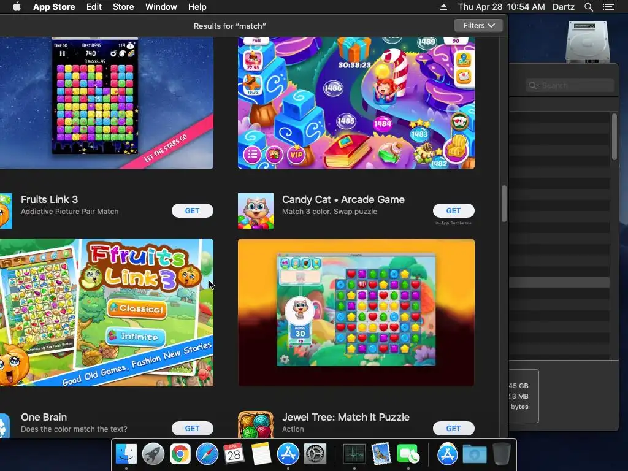This screenshot has width=628, height=471.
Task: Open the Fruits Link 3 title
Action: [x=49, y=199]
